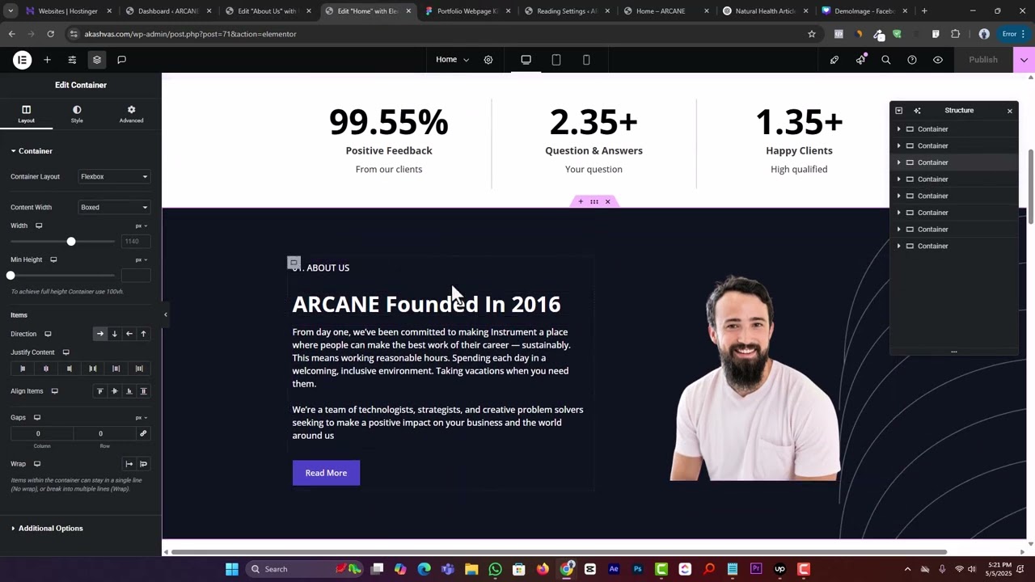Adjust the Min Height slider handle
The image size is (1035, 582).
point(11,276)
